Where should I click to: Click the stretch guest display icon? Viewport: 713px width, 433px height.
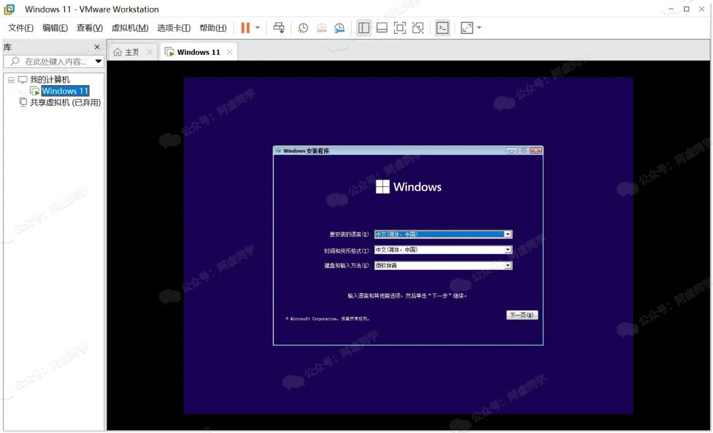467,28
